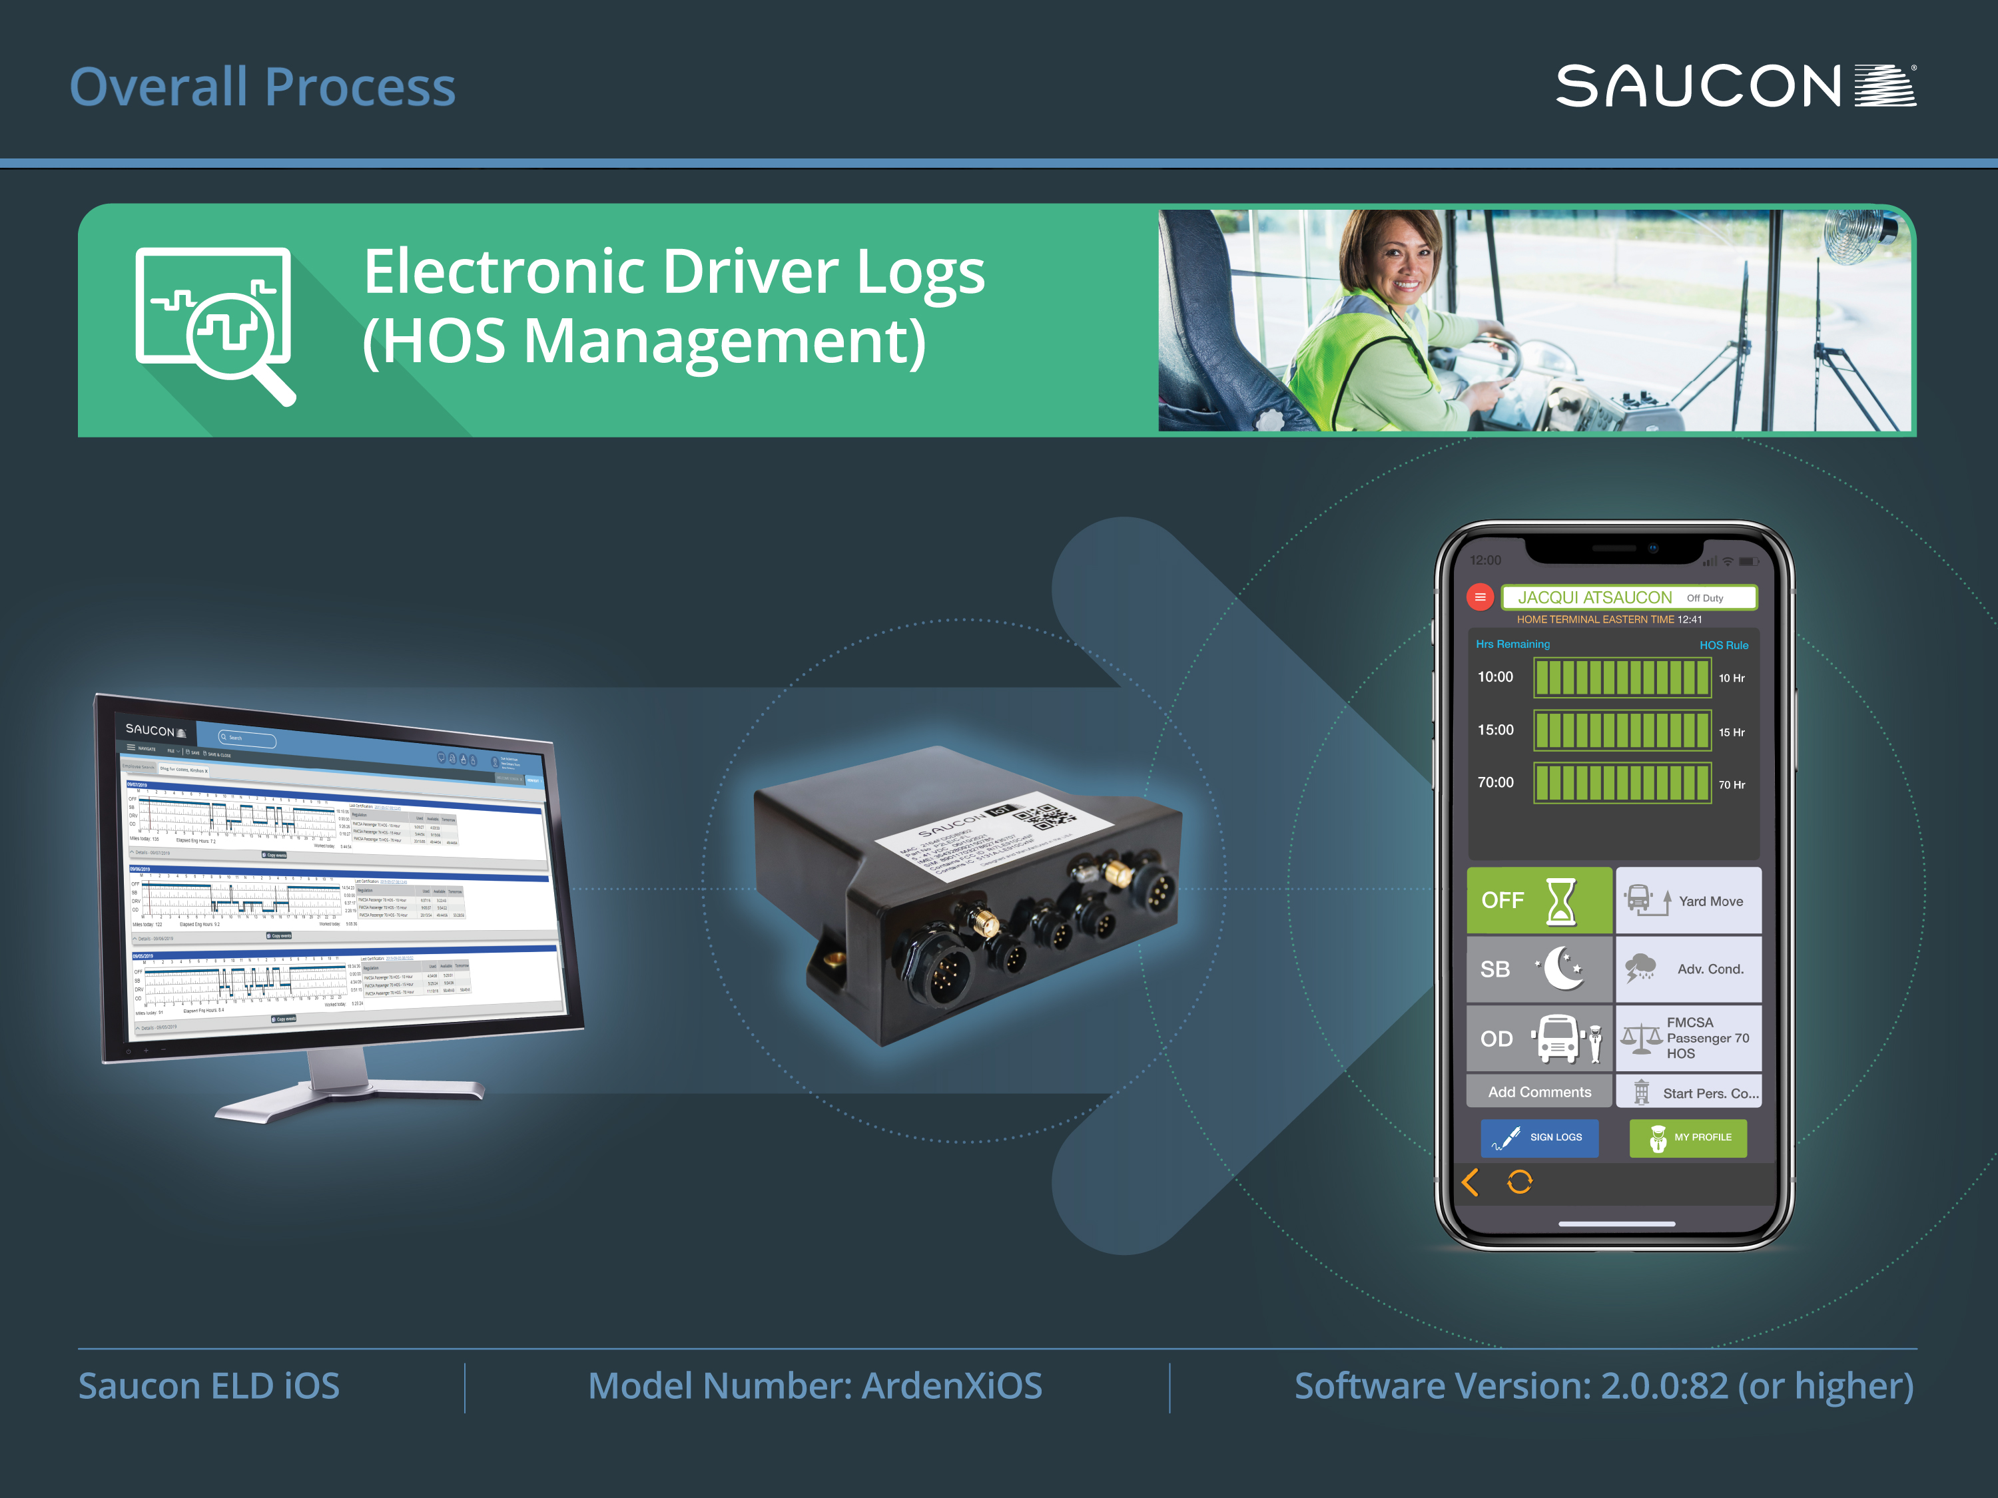1998x1498 pixels.
Task: Tap the scales icon beside FMCSA Passenger 70
Action: [1641, 1039]
